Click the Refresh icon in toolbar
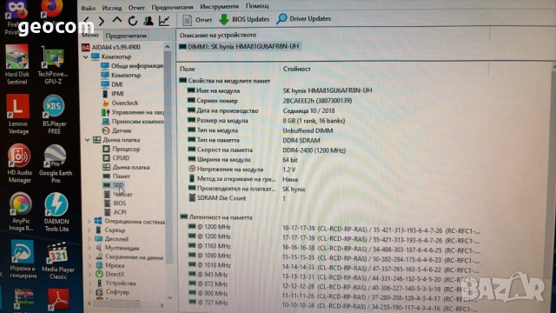 click(x=133, y=21)
